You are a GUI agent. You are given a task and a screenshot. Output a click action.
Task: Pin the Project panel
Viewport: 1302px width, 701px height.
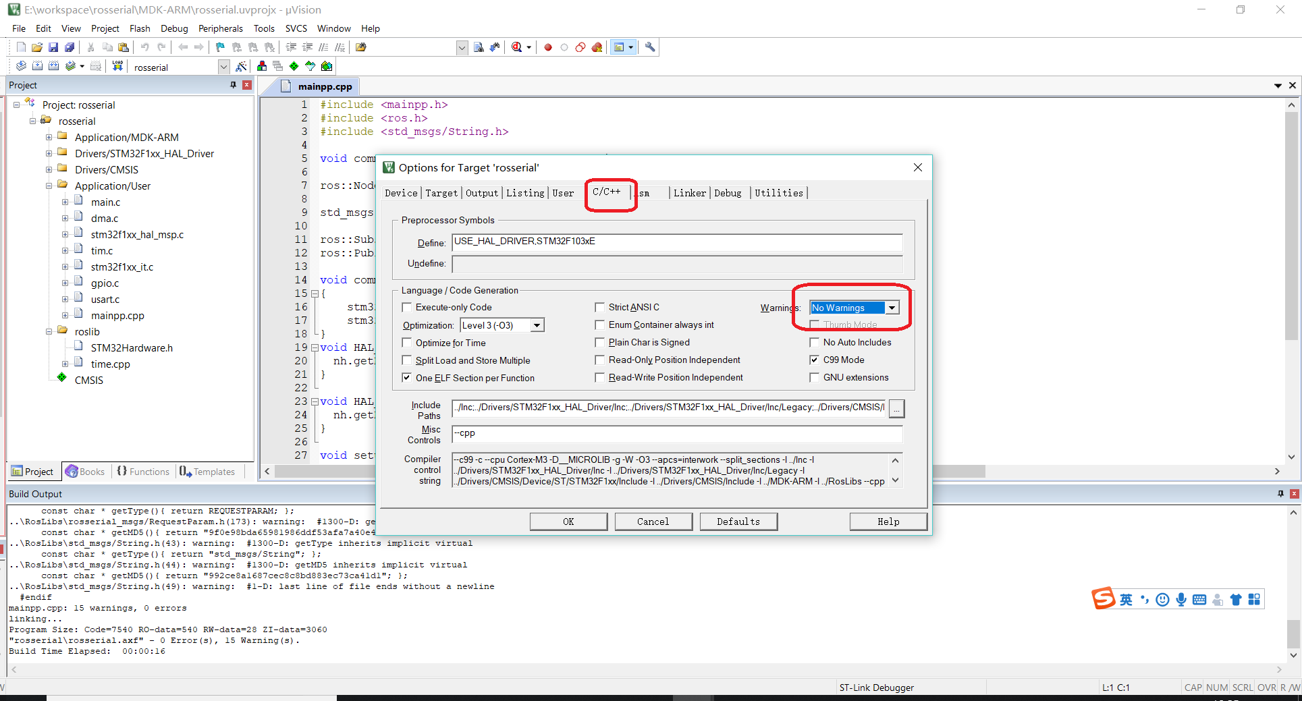coord(234,85)
